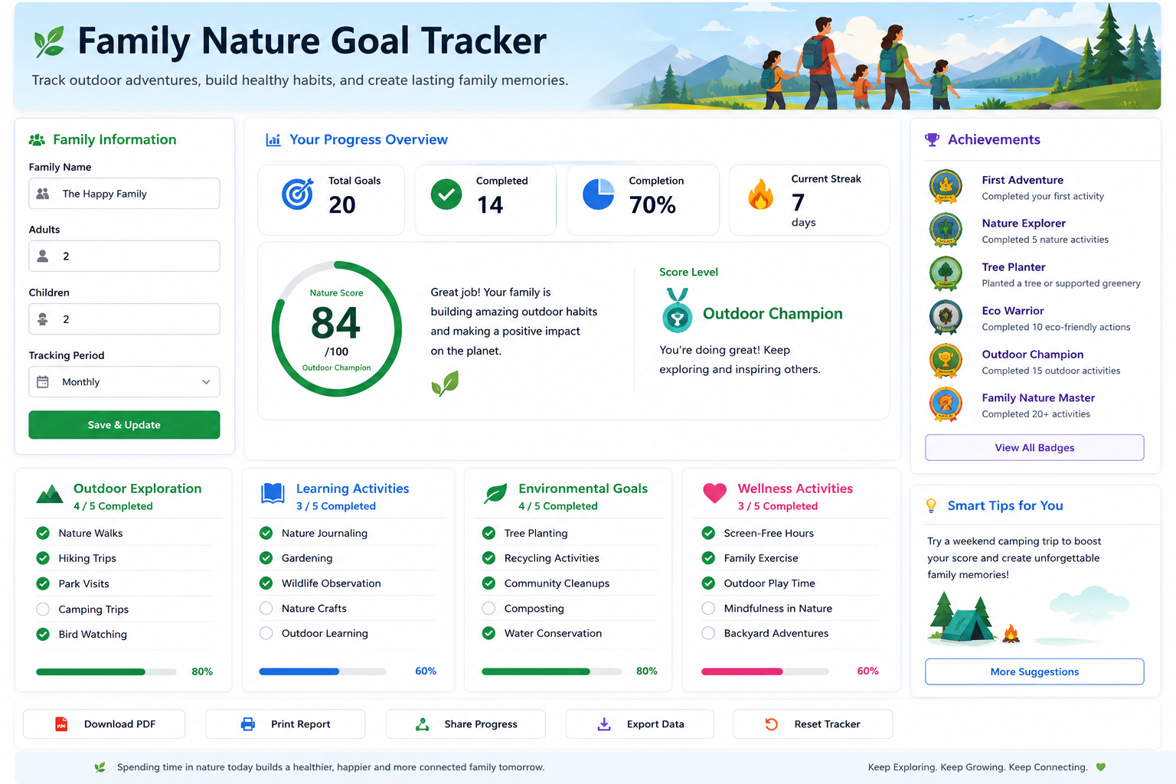Click the Environmental Goals leaf icon
The width and height of the screenshot is (1176, 784).
[x=495, y=494]
